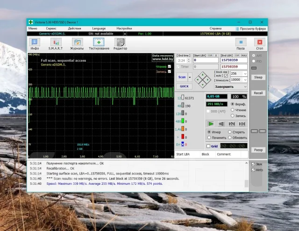The image size is (299, 231).
Task: Click the orange 1,4s block color swatch
Action: point(183,128)
